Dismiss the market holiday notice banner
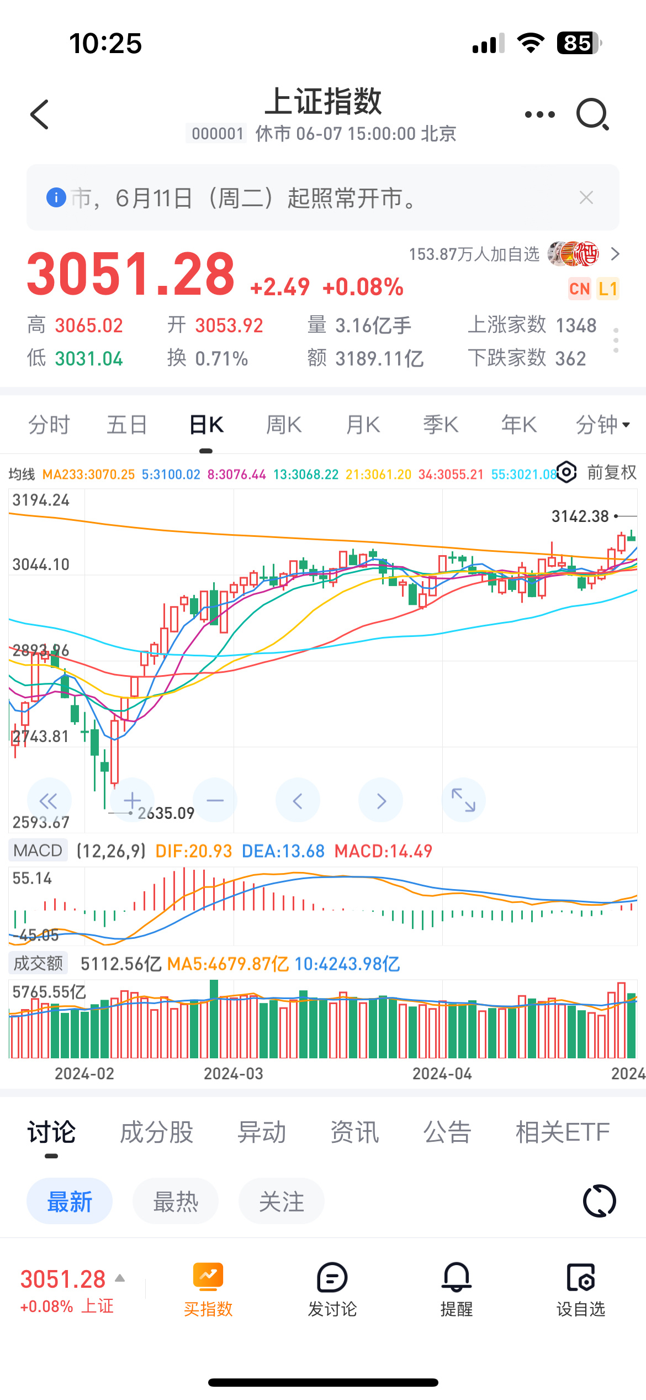The height and width of the screenshot is (1400, 646). click(x=586, y=197)
